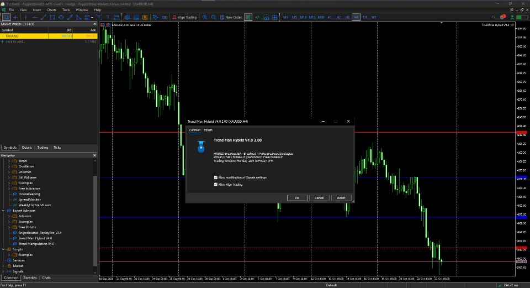Screen dimensions: 530x288
Task: Open the search magnifier in toolbar
Action: [x=493, y=17]
